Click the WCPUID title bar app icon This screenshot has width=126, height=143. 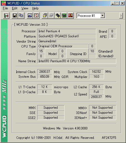point(4,3)
